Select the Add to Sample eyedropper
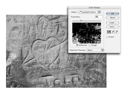 (113, 32)
